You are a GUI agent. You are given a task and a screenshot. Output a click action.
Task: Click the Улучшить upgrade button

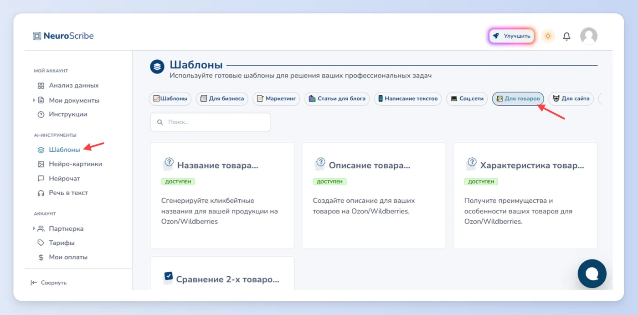click(x=511, y=36)
